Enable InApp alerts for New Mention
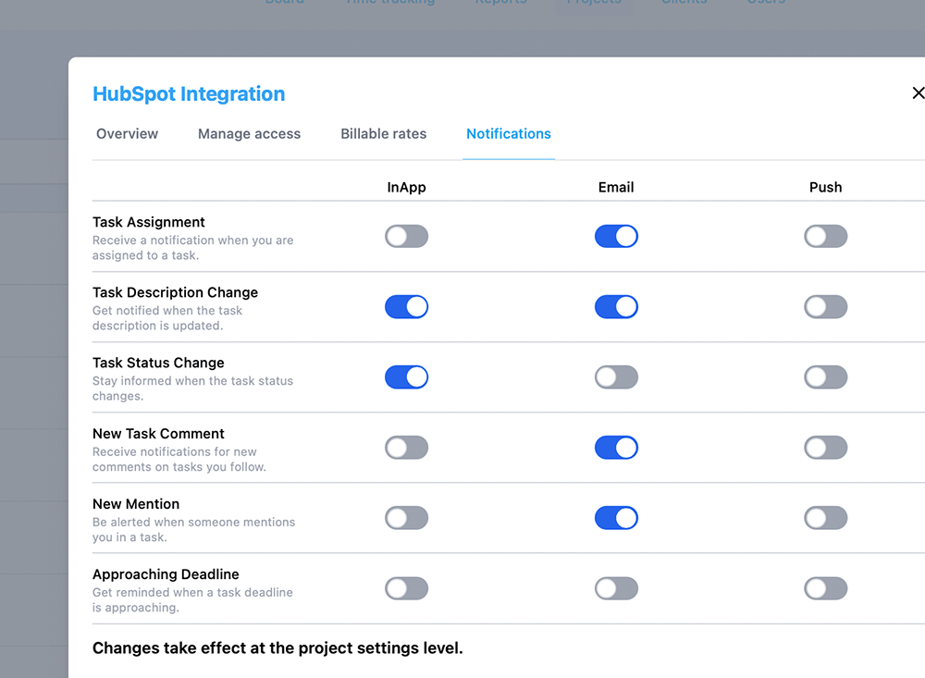 (x=406, y=518)
